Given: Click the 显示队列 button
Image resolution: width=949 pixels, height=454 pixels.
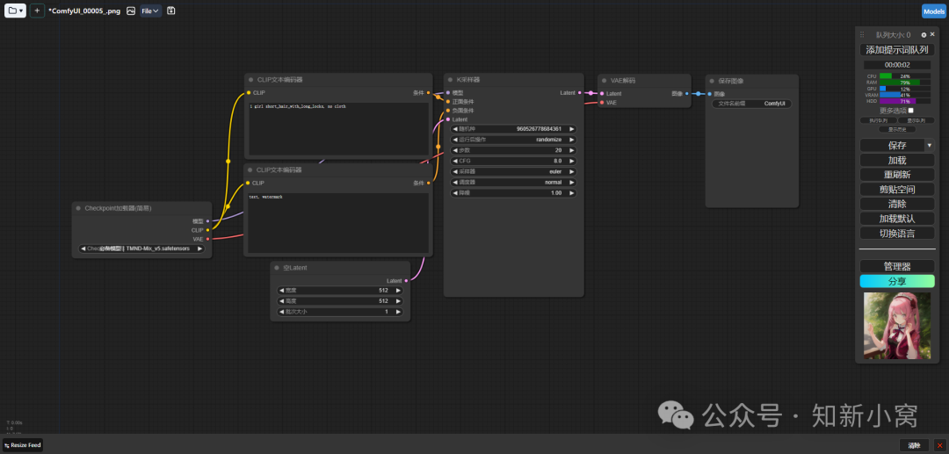Looking at the screenshot, I should point(916,120).
